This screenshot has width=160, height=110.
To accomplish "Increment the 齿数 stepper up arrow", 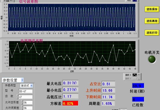I will click(17, 96).
